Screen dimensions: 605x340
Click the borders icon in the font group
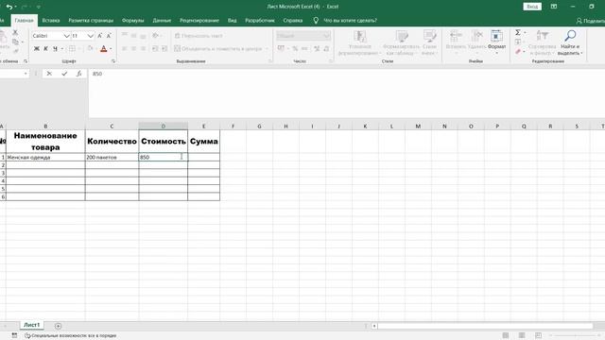coord(72,48)
